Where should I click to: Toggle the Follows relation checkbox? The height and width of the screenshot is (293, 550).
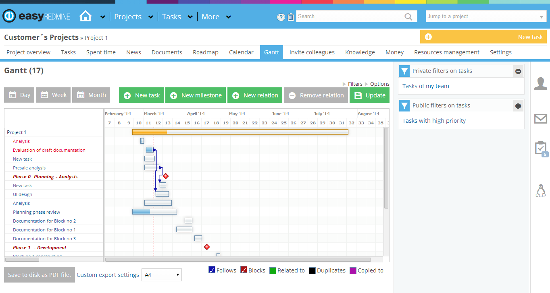pyautogui.click(x=212, y=270)
